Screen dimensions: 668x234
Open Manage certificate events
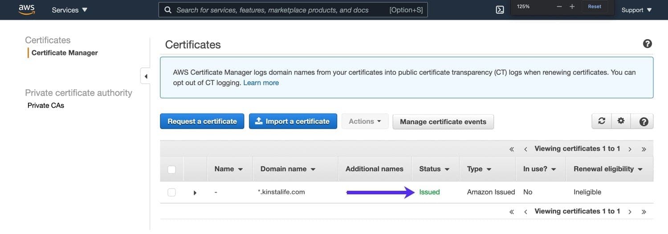443,121
